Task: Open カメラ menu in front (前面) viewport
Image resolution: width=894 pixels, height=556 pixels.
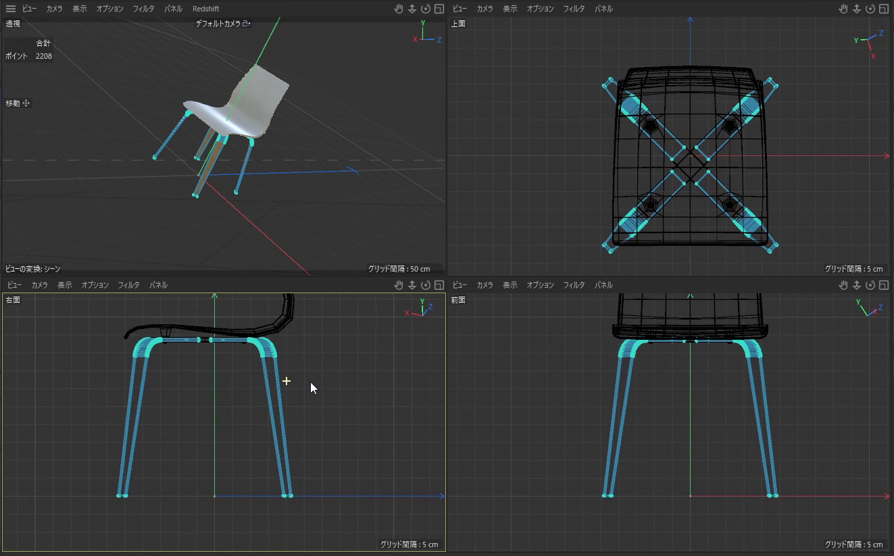Action: [485, 285]
